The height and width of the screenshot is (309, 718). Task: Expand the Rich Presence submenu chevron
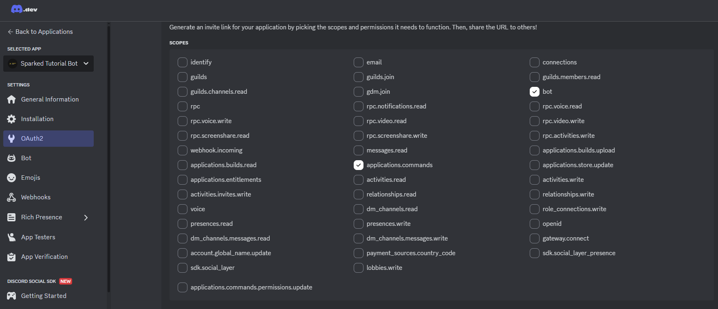[x=86, y=217]
